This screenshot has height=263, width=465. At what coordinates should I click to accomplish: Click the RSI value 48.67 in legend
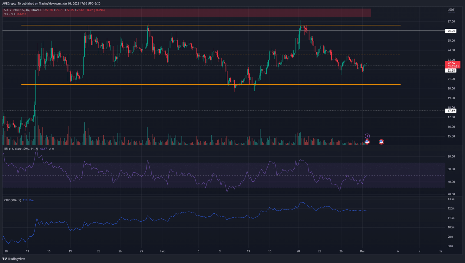coord(43,149)
